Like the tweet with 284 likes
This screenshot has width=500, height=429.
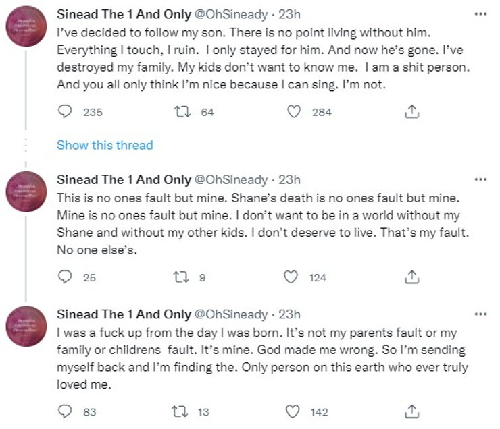coord(294,112)
